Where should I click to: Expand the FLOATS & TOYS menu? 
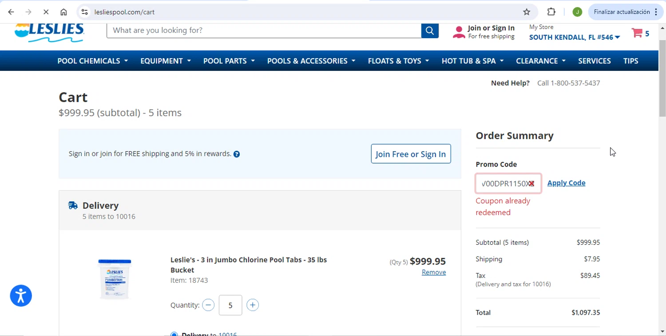(x=398, y=61)
